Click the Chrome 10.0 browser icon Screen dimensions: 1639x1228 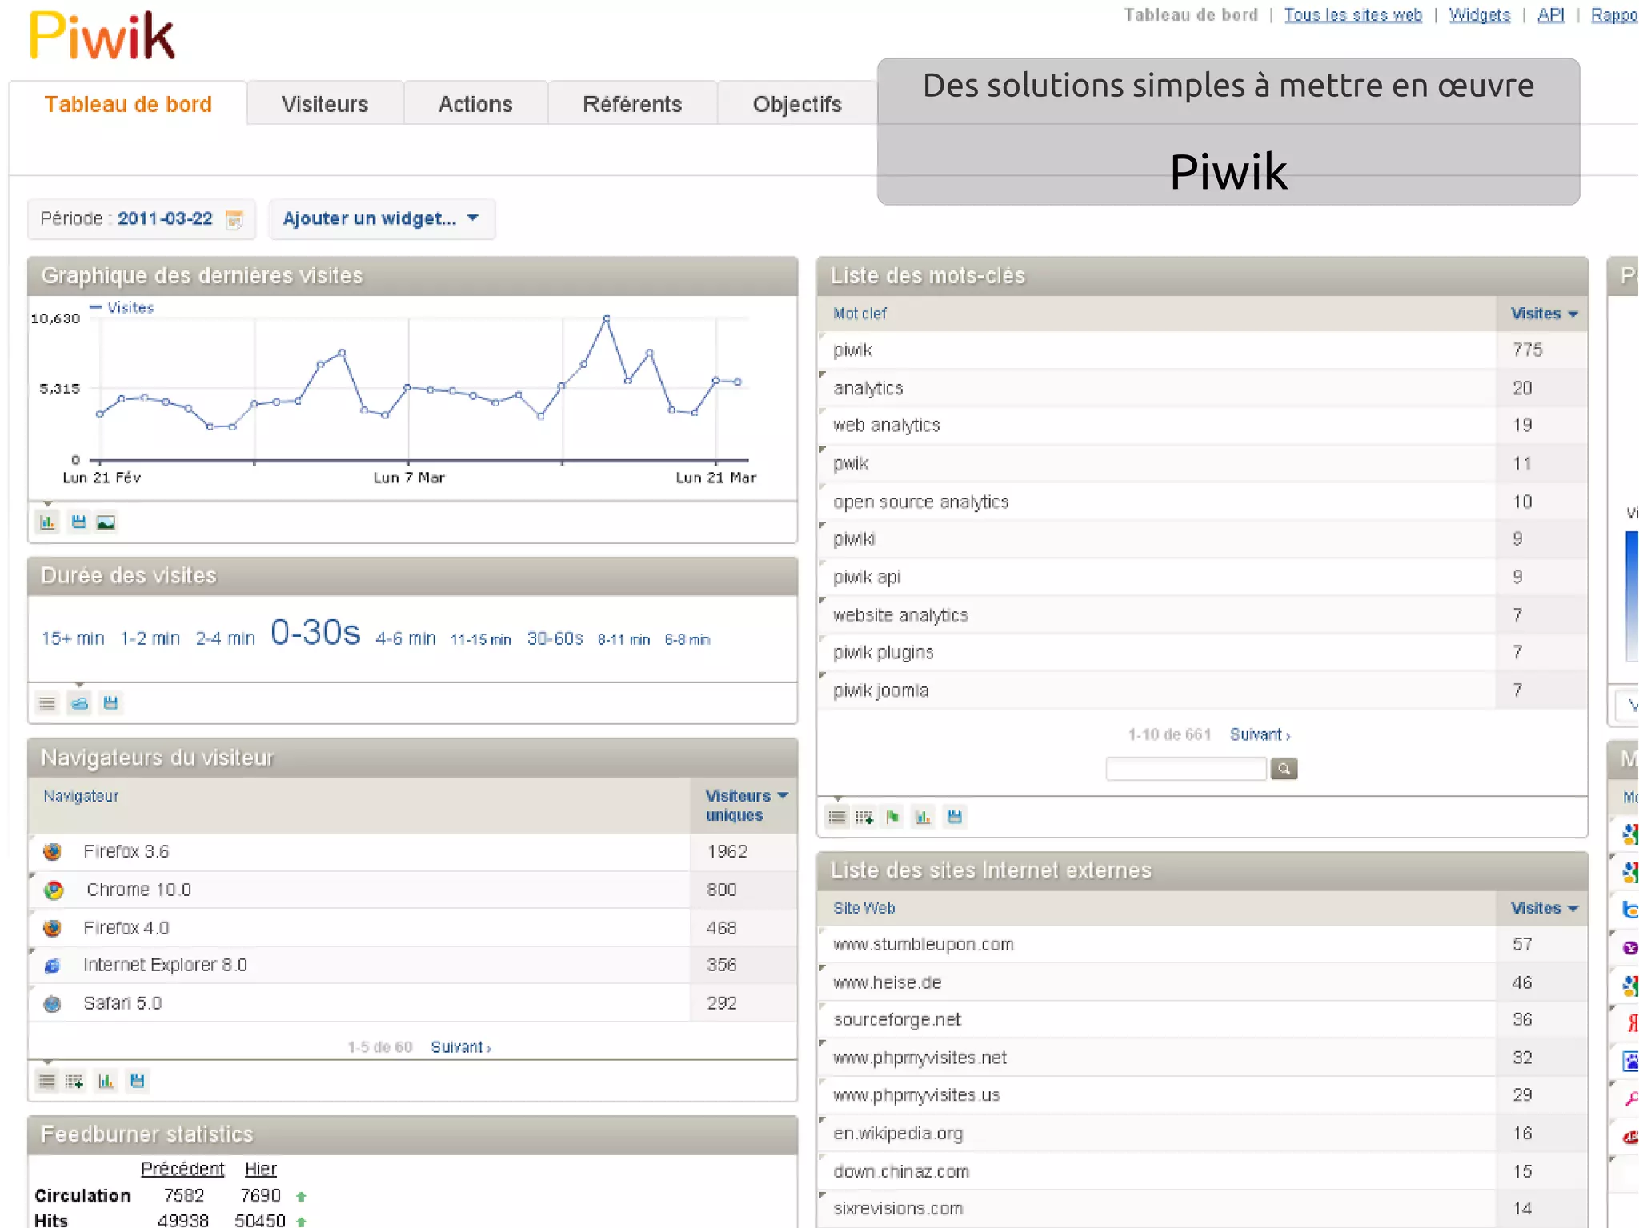coord(54,890)
